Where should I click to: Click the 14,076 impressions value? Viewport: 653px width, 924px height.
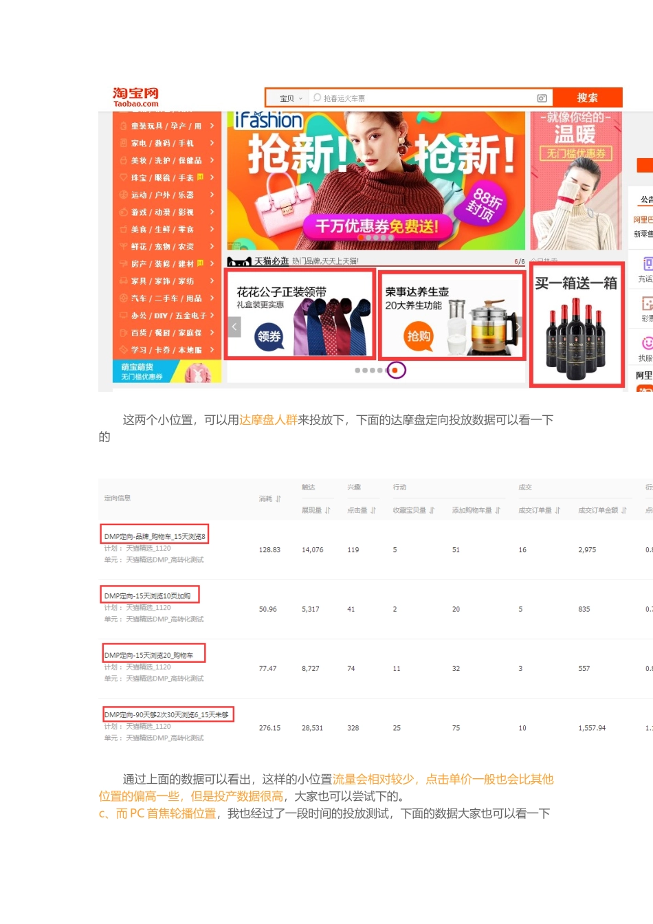[x=312, y=550]
